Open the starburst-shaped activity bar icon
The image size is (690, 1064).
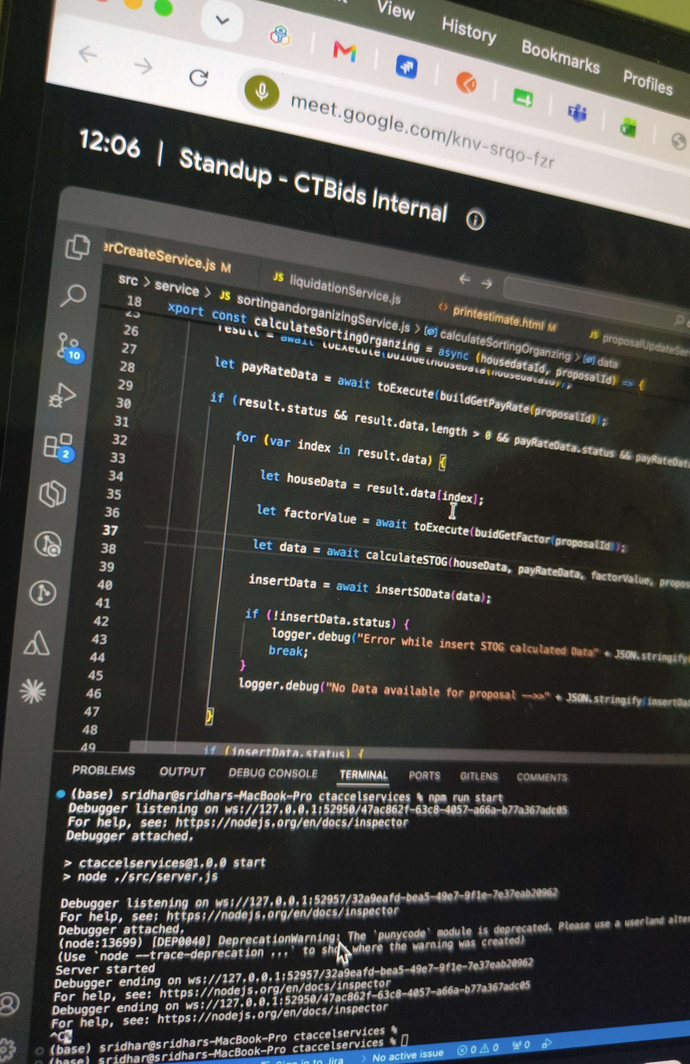coord(33,691)
